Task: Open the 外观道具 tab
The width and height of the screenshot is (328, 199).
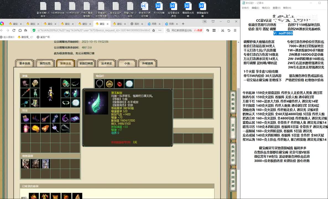Action: pyautogui.click(x=147, y=63)
